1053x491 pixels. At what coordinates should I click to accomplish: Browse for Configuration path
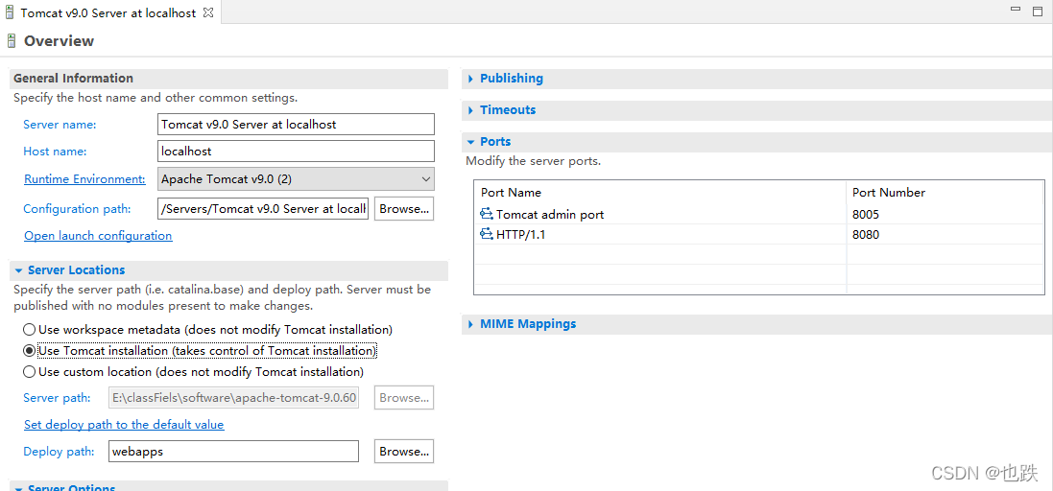403,209
